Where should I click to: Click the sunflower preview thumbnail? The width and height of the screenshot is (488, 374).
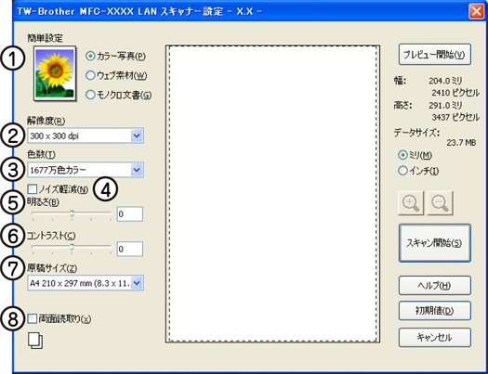(55, 73)
